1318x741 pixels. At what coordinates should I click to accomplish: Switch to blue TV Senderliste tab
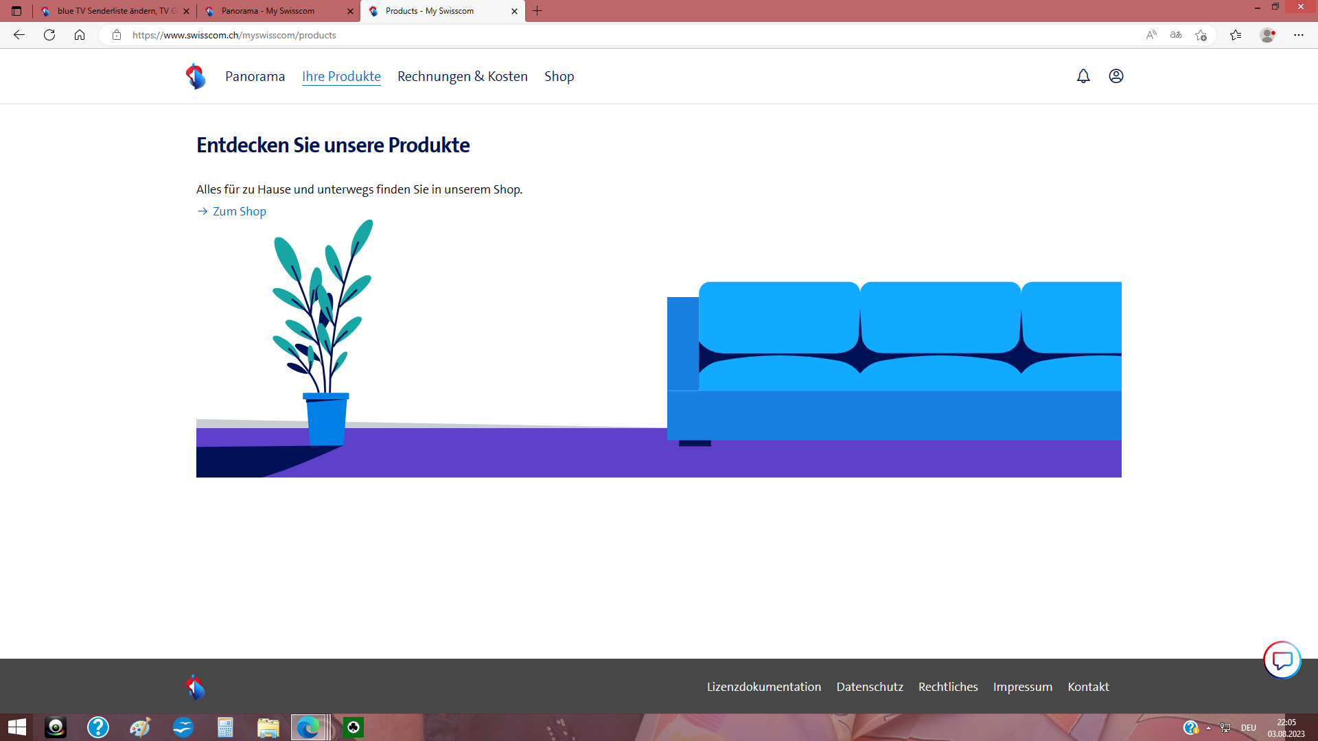(113, 11)
